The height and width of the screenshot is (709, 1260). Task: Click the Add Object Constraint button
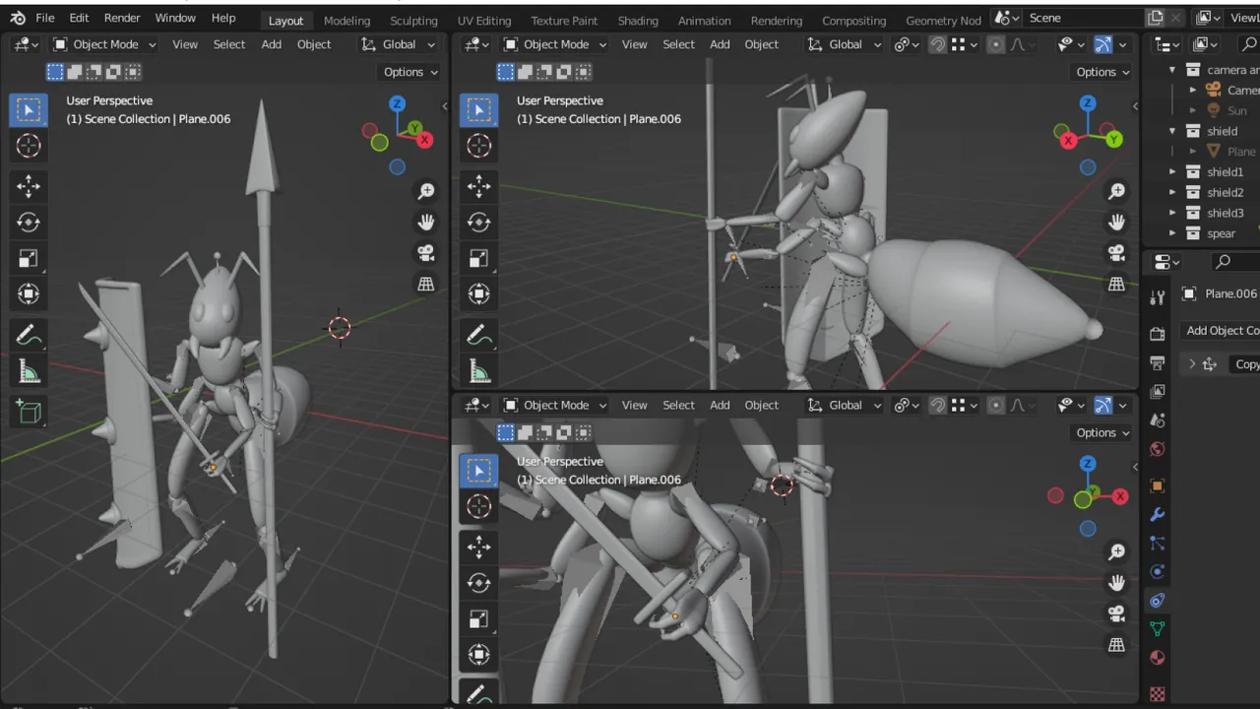(x=1221, y=331)
